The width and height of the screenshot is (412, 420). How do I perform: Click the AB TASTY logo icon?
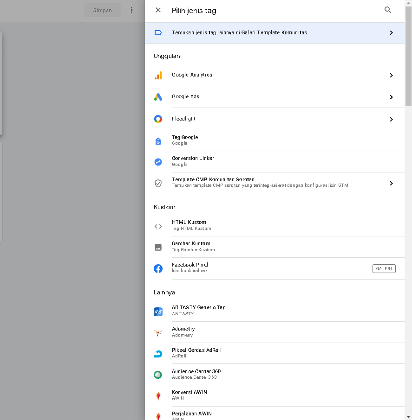[158, 312]
